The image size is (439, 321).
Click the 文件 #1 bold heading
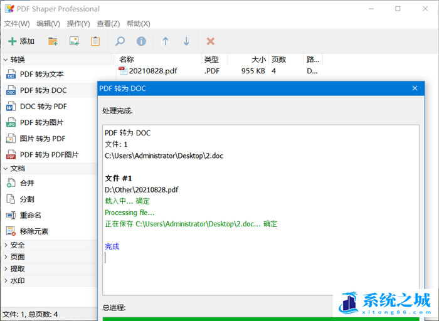(119, 178)
